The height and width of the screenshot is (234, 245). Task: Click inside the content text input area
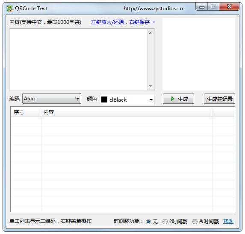(x=78, y=59)
